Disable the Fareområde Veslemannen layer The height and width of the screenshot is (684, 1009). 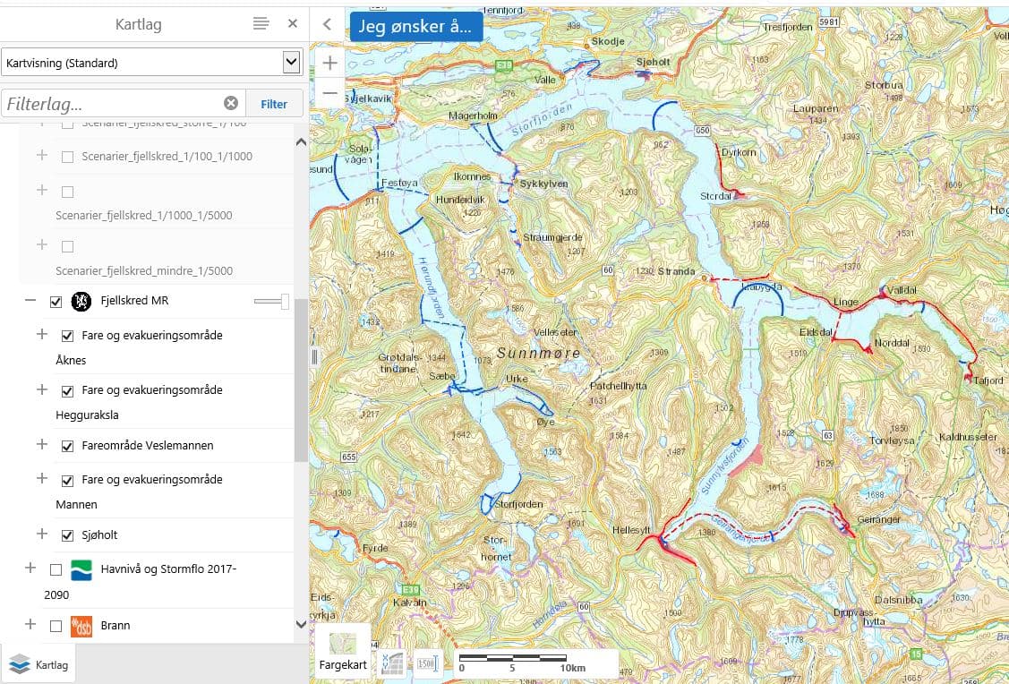tap(66, 445)
